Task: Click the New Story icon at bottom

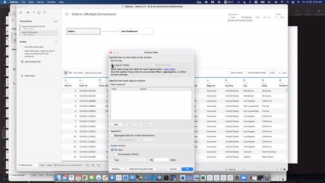Action: (98, 165)
